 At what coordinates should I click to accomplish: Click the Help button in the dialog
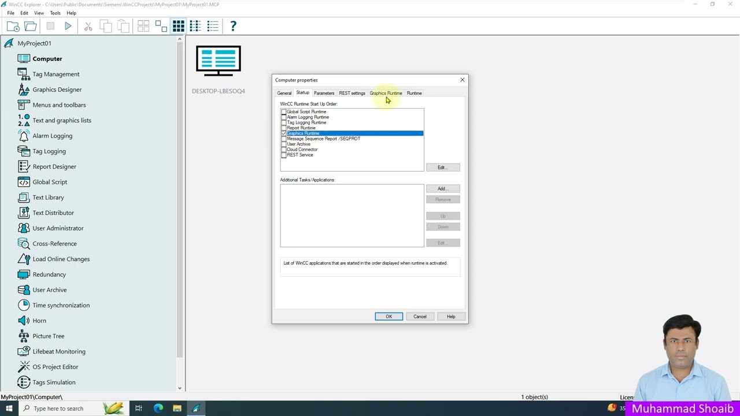pyautogui.click(x=451, y=317)
